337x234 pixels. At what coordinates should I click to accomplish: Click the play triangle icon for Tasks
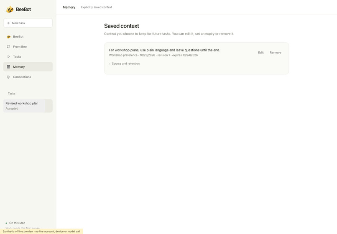[9, 57]
